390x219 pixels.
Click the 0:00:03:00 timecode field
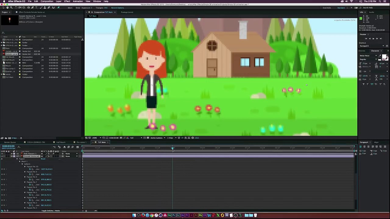click(8, 146)
